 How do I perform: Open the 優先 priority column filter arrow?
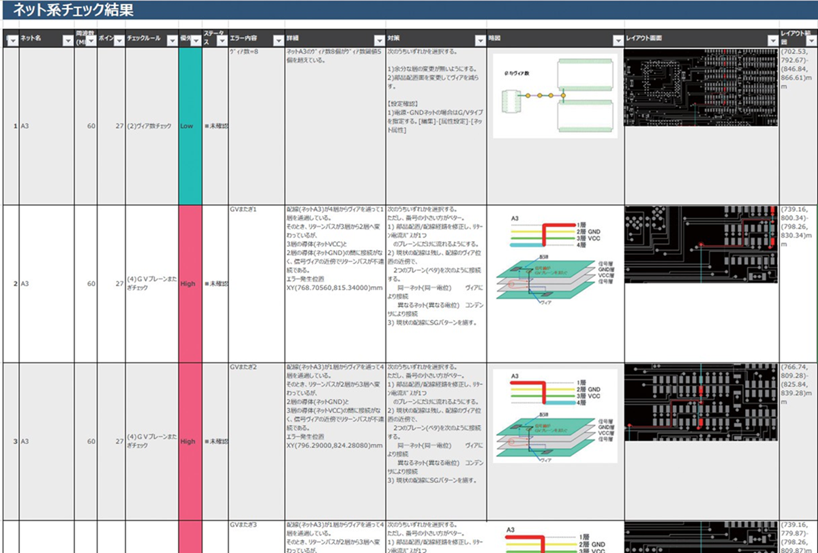tap(196, 41)
